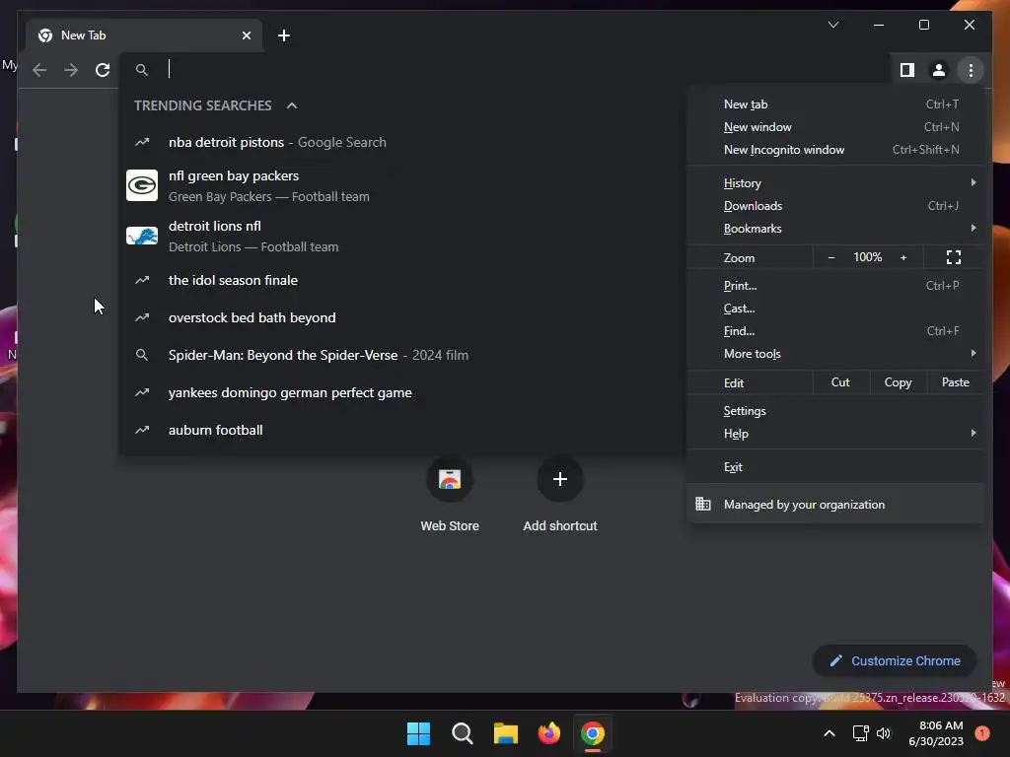
Task: Open a New Incognito window
Action: pyautogui.click(x=835, y=150)
